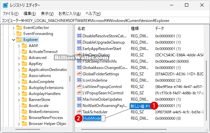Open the 表示(V) menu

click(x=47, y=14)
